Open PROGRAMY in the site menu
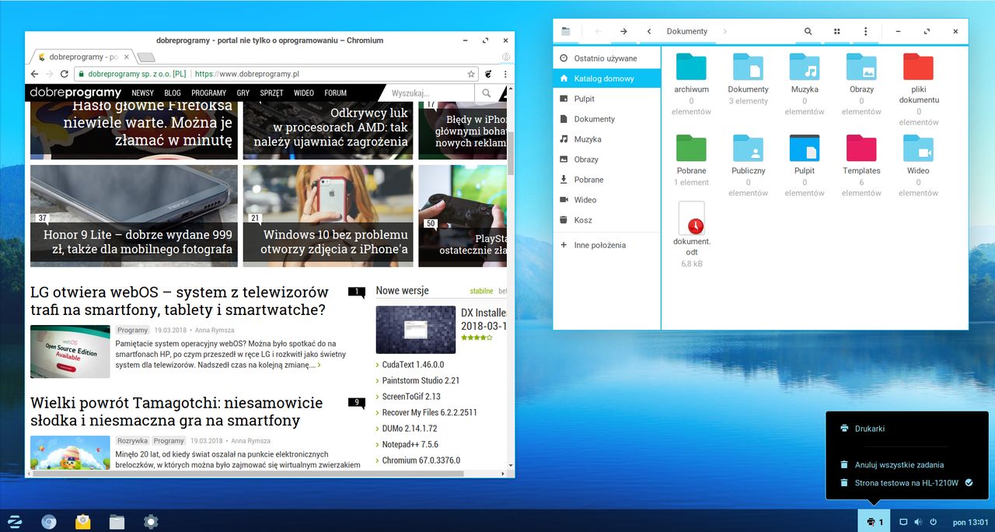Viewport: 995px width, 532px height. 209,93
